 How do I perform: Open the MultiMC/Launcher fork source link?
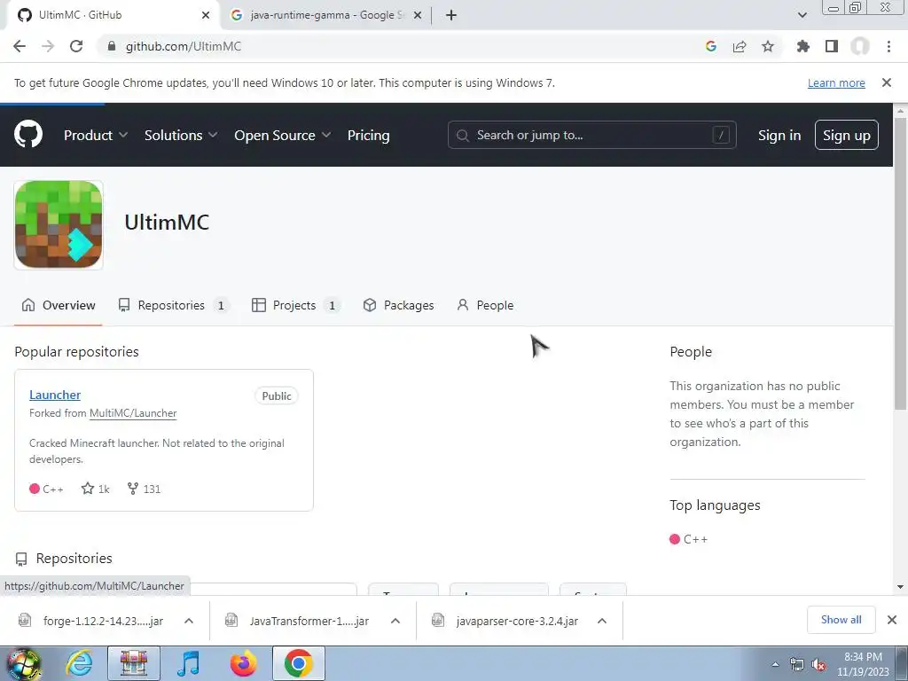click(133, 413)
